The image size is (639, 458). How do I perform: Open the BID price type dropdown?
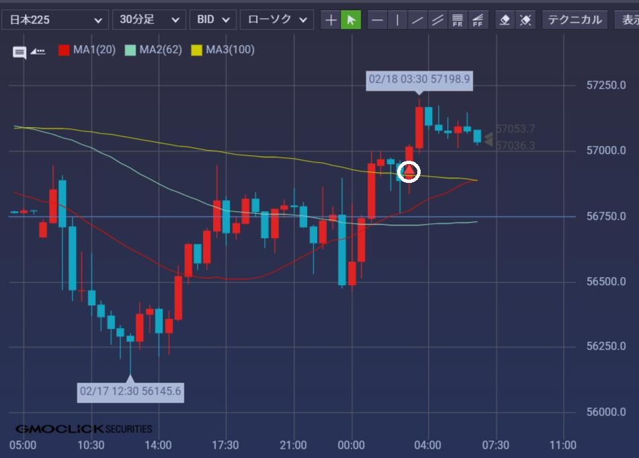pyautogui.click(x=212, y=20)
